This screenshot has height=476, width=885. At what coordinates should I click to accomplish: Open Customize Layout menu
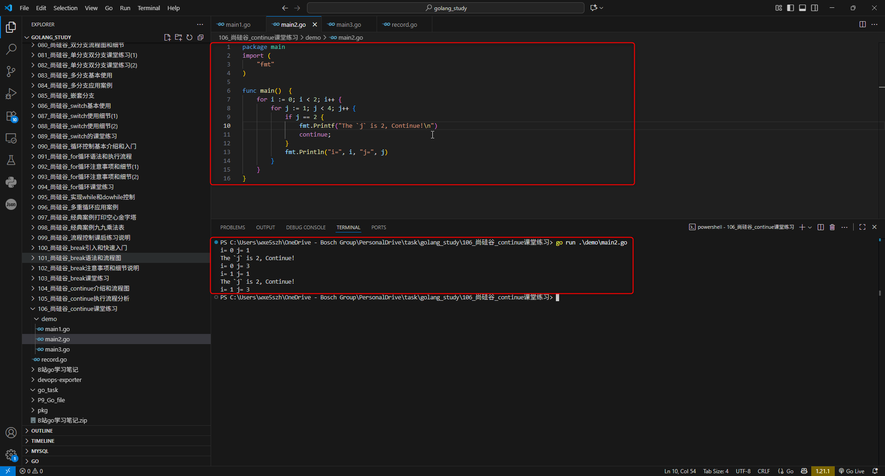(x=779, y=8)
